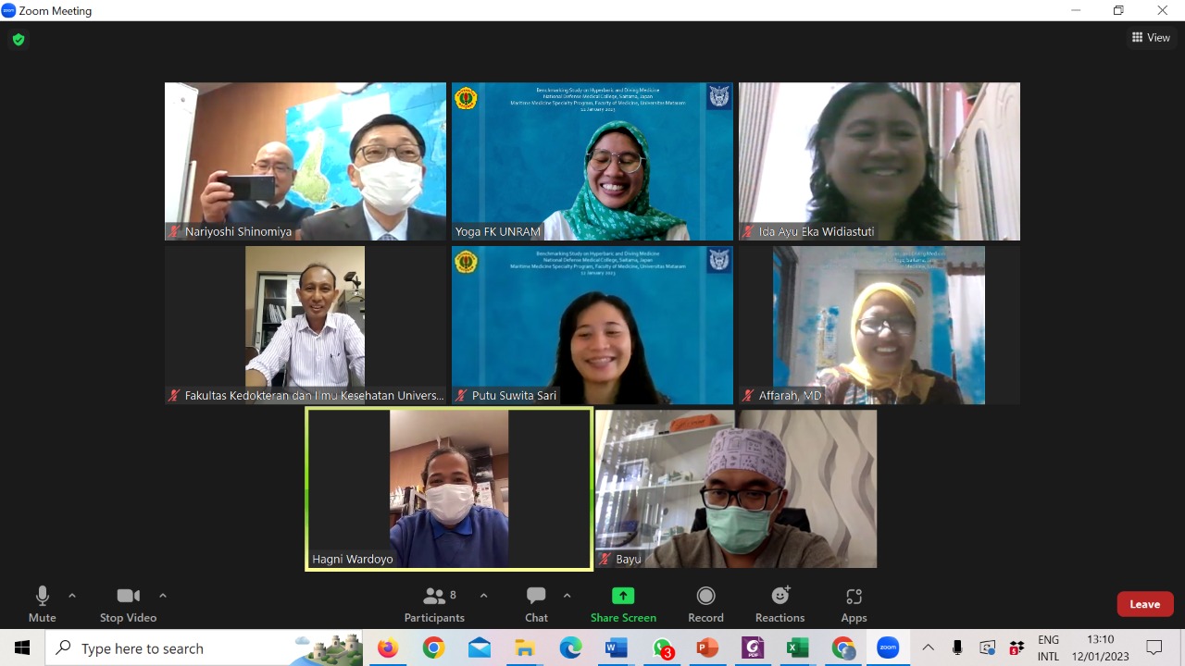Open the Windows notification center
The width and height of the screenshot is (1185, 666).
click(1154, 647)
